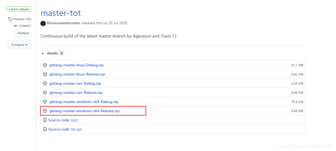Download Source code (tar.gz)
Screen dimensions: 336x151
click(x=65, y=129)
